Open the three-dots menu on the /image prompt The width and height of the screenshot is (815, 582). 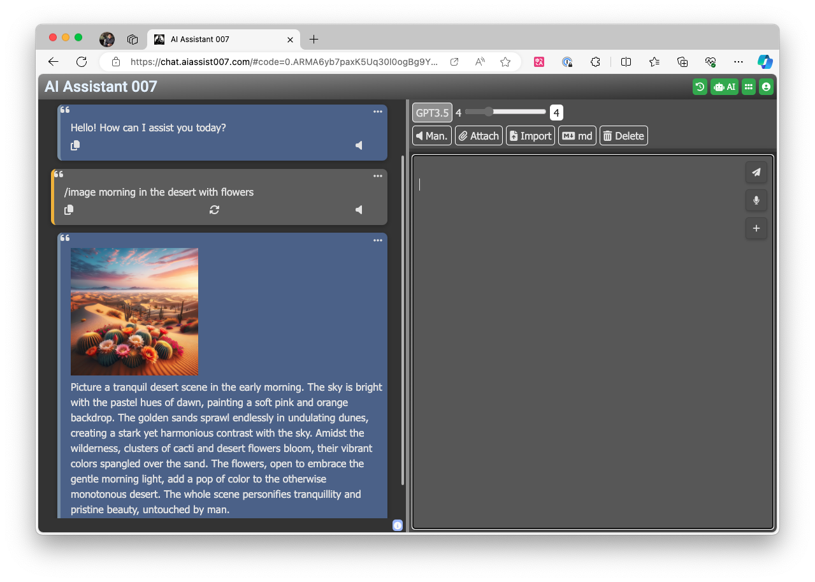(x=378, y=176)
